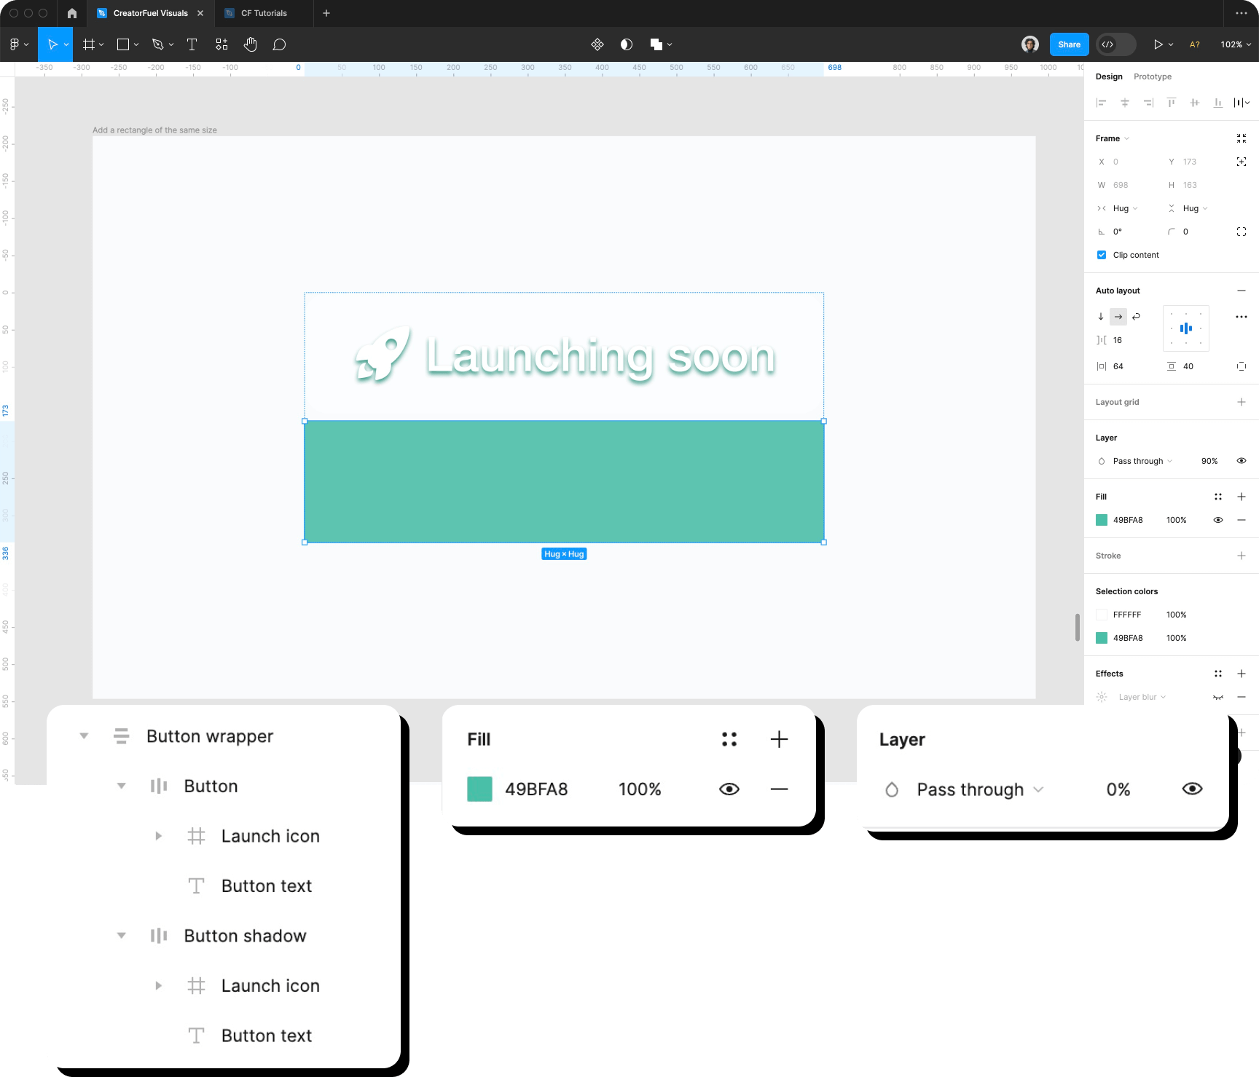This screenshot has height=1077, width=1259.
Task: Start presentation with the play button
Action: click(x=1158, y=44)
